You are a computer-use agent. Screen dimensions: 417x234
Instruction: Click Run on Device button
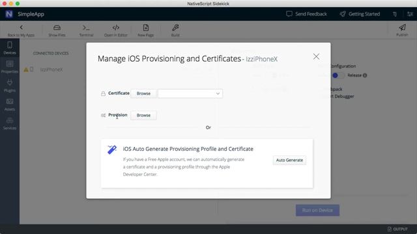tap(317, 210)
